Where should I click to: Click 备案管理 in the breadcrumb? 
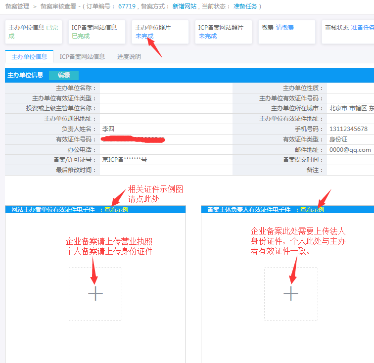point(17,6)
